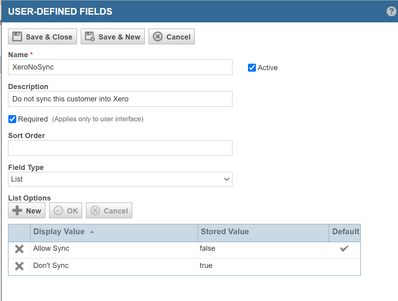The width and height of the screenshot is (398, 301).
Task: Click the Default column header
Action: tap(345, 232)
